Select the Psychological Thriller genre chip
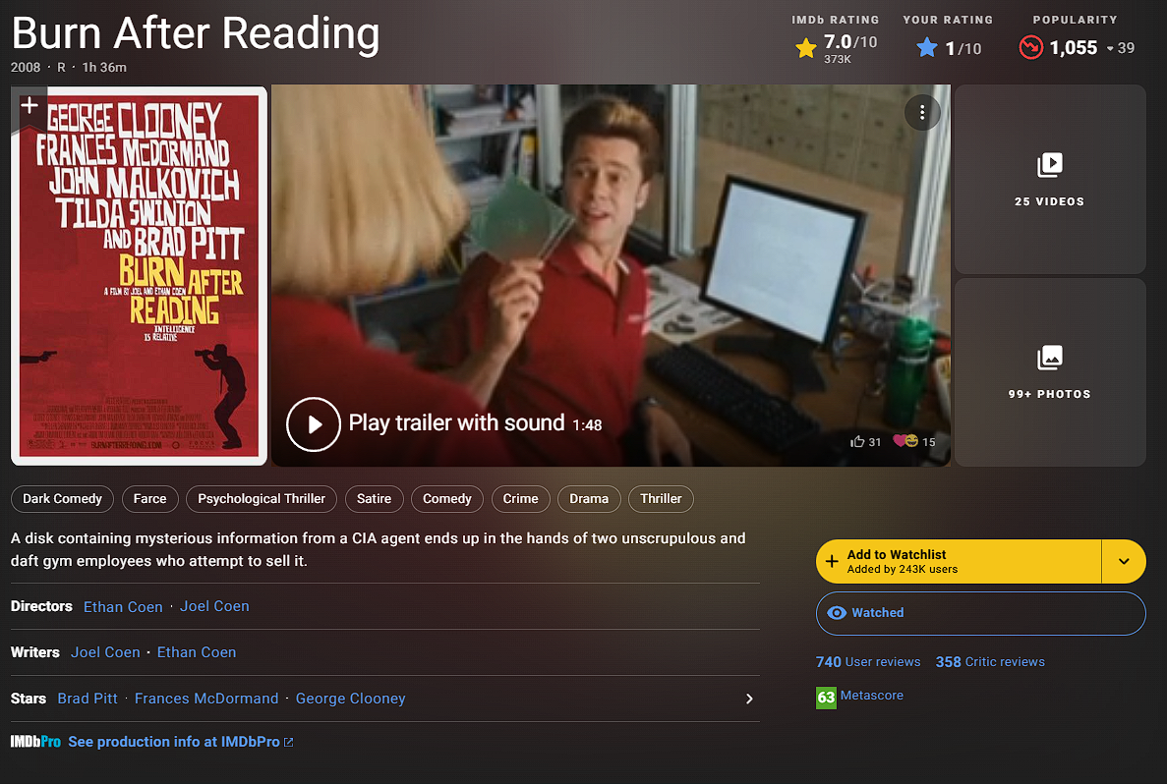 pyautogui.click(x=262, y=498)
